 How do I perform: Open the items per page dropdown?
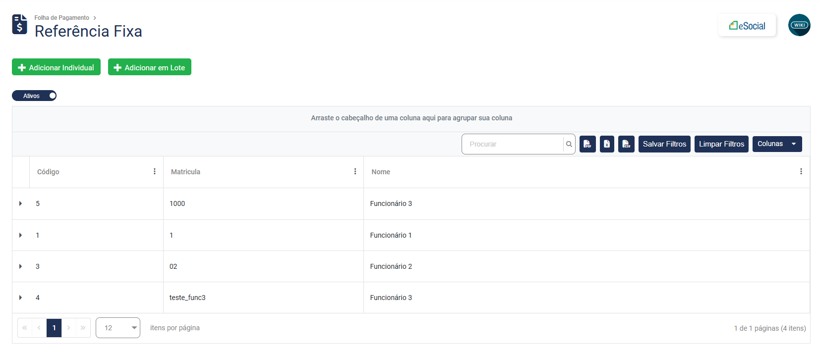click(118, 328)
